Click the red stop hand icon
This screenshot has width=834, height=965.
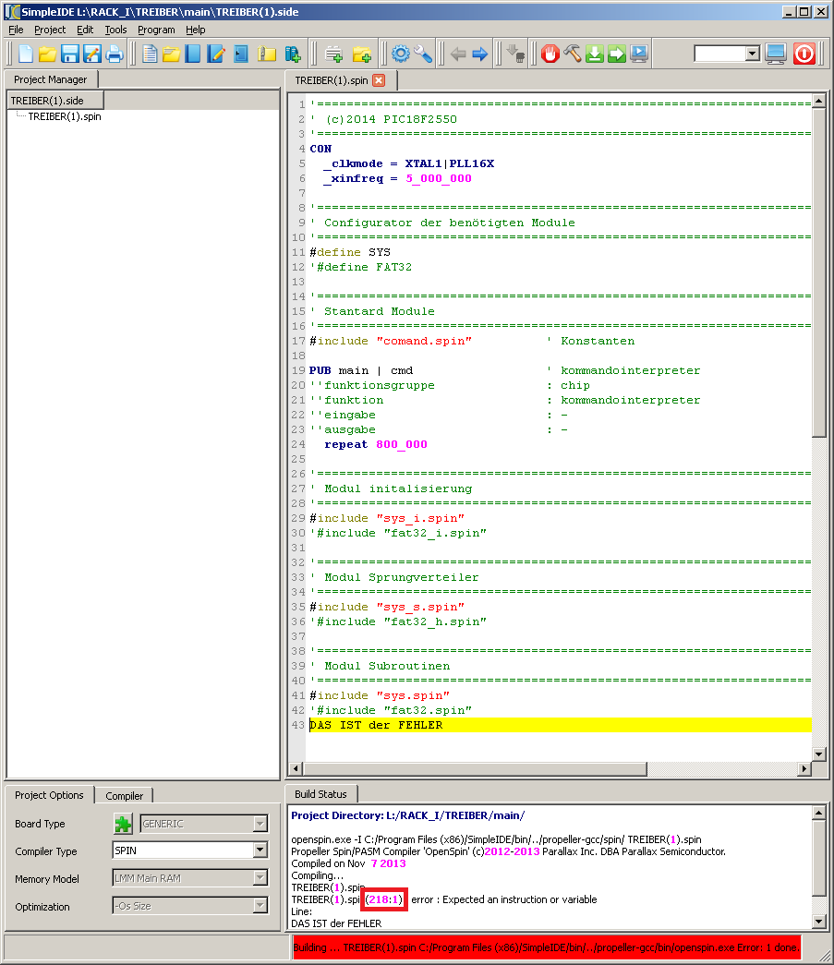[x=550, y=54]
